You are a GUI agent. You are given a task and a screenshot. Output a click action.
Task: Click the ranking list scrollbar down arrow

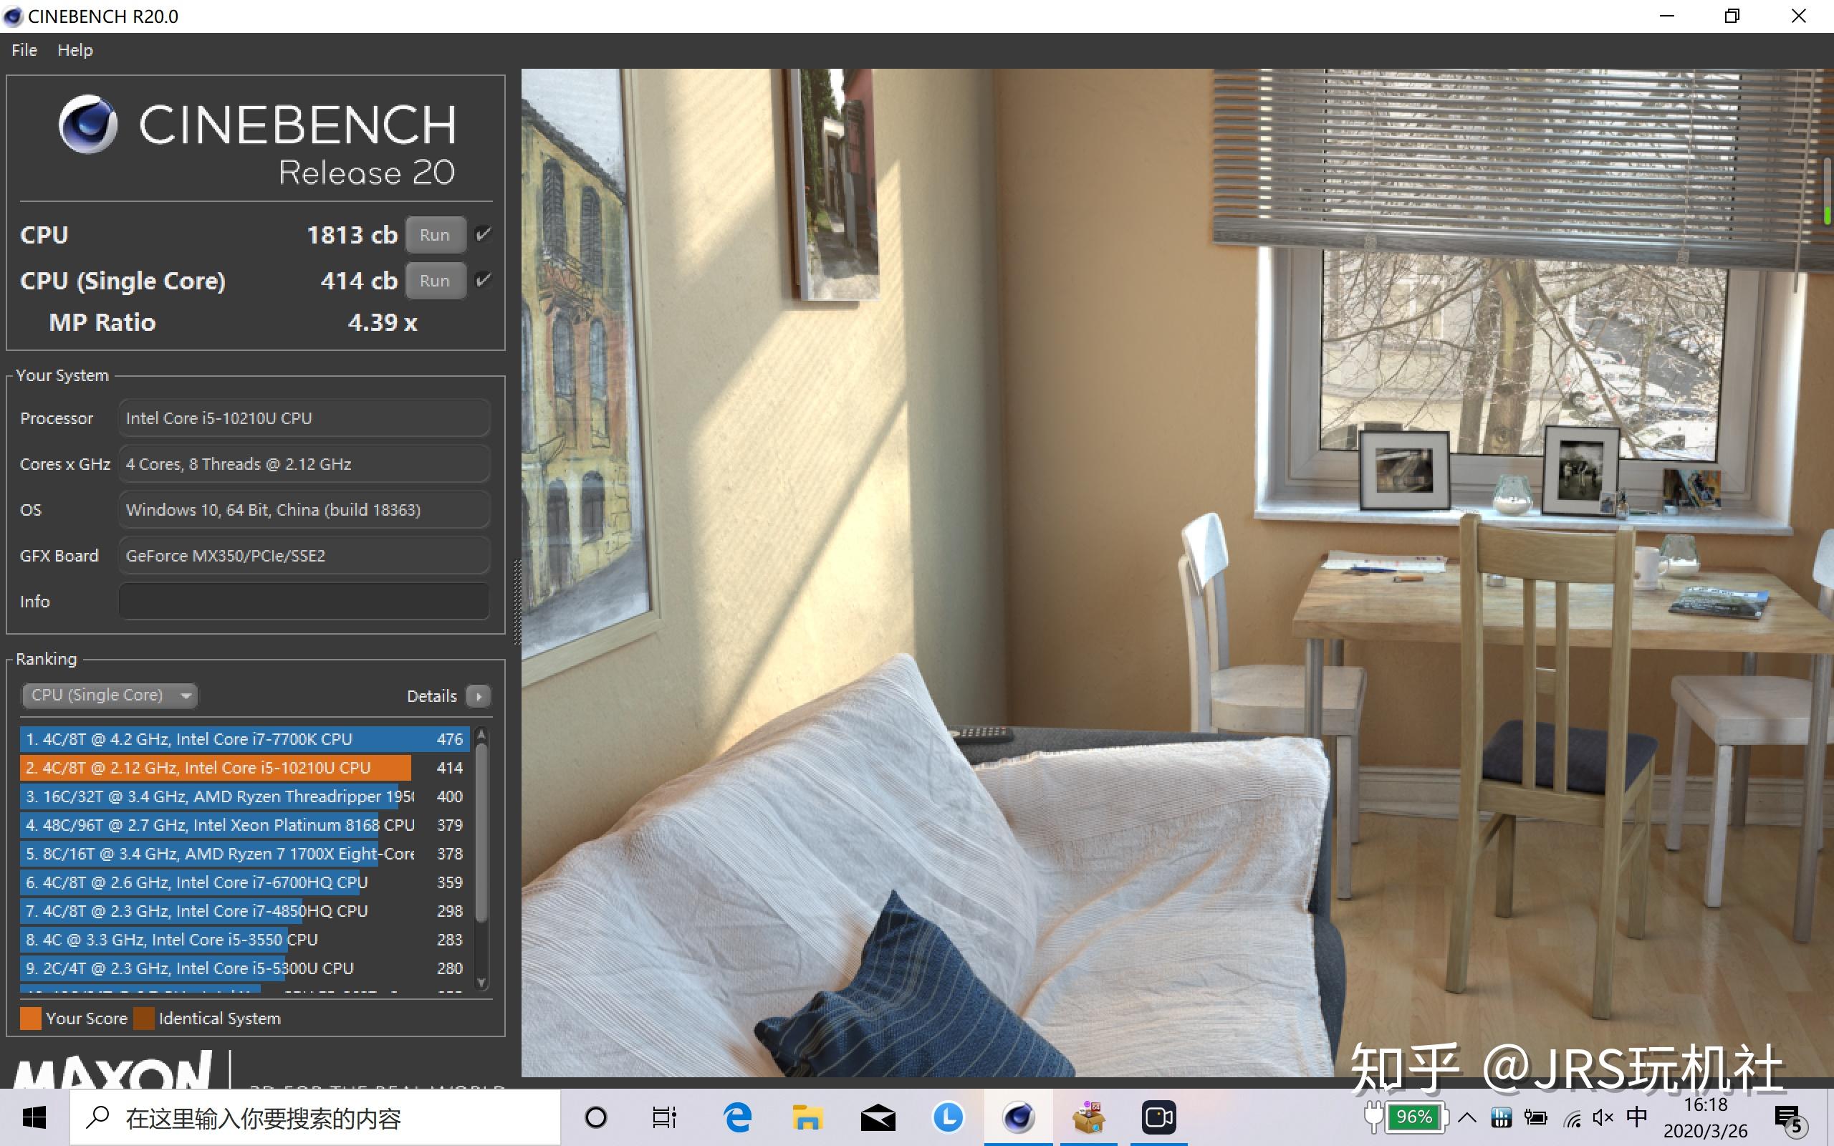(x=481, y=982)
